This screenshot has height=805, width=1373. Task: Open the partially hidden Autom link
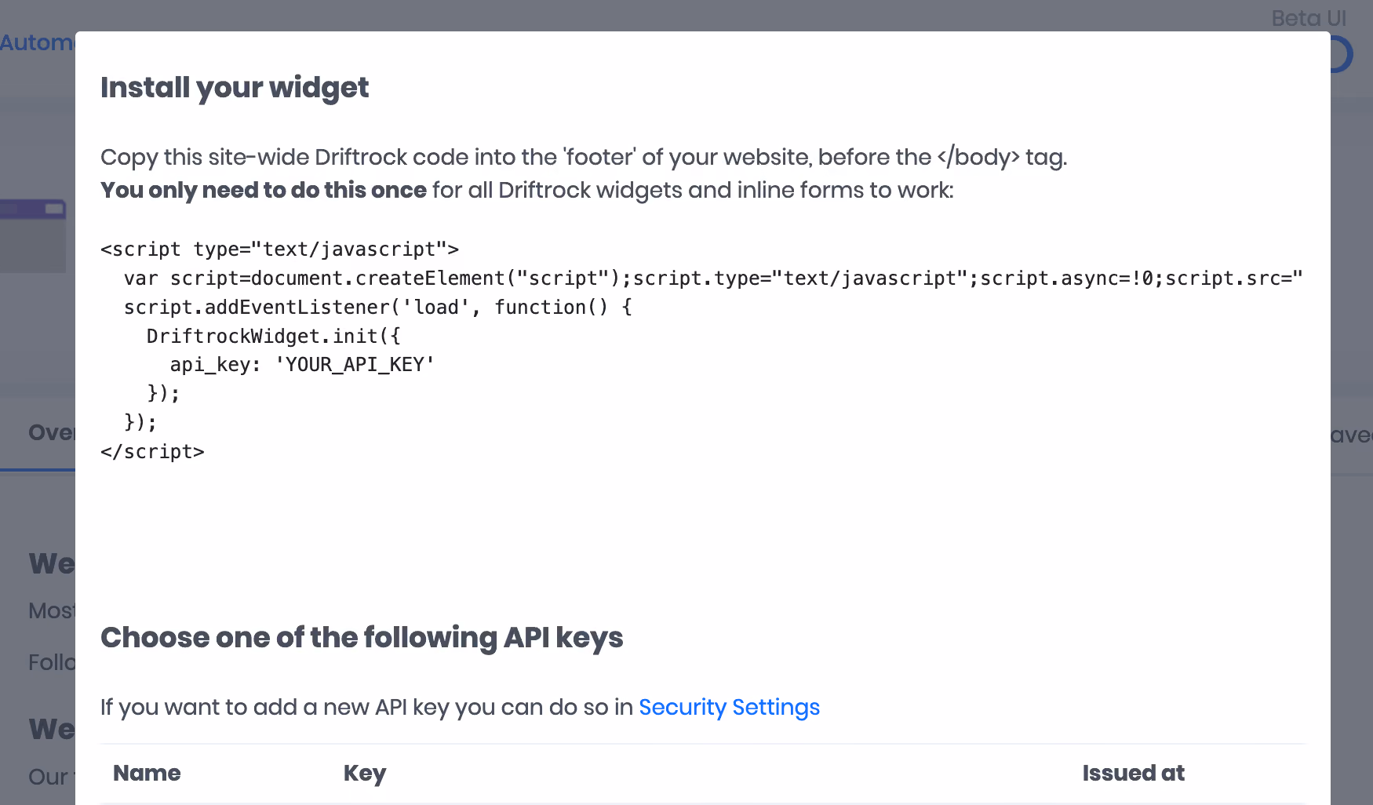click(x=37, y=42)
